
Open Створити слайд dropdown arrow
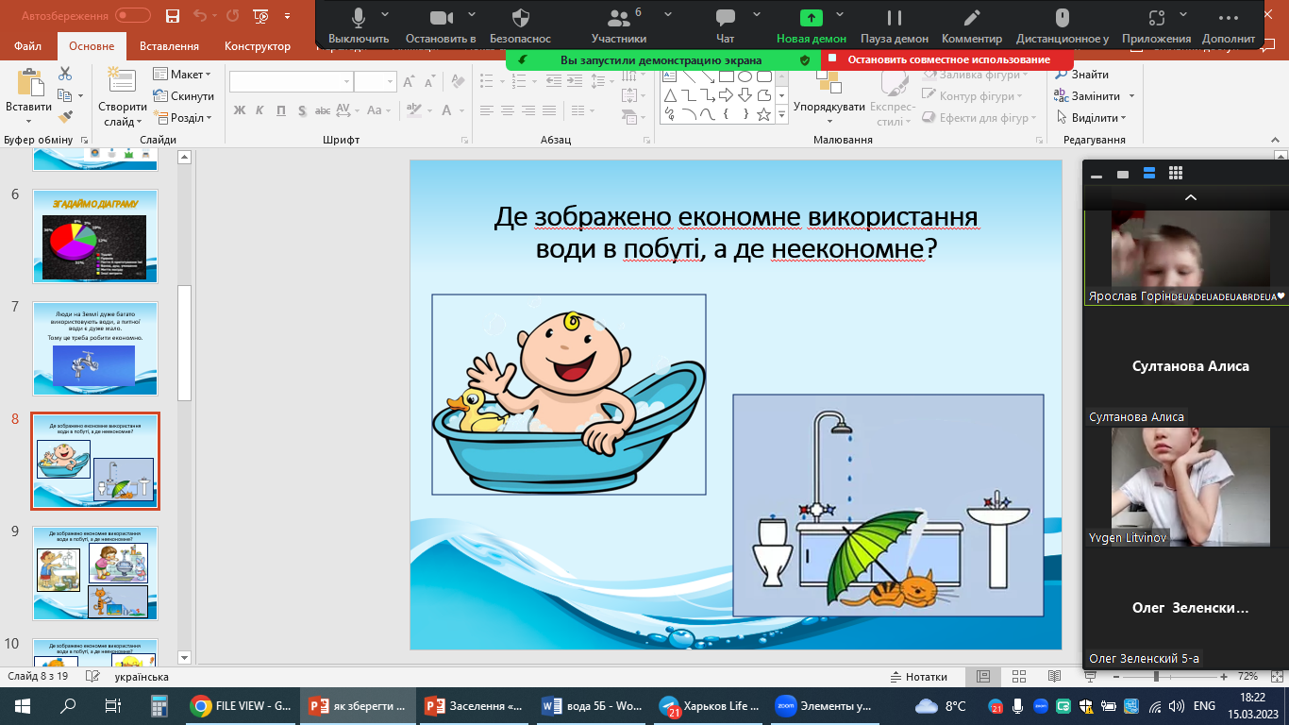pos(138,122)
